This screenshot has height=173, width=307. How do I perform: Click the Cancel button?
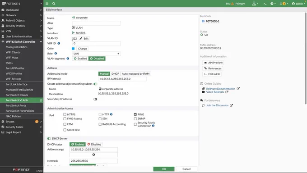pos(186,169)
